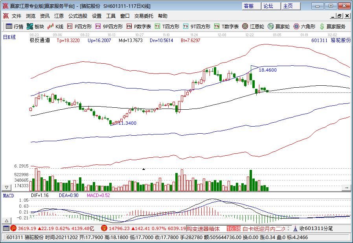The width and height of the screenshot is (353, 243).
Task: Open the T数字表 tool
Action: point(226,26)
